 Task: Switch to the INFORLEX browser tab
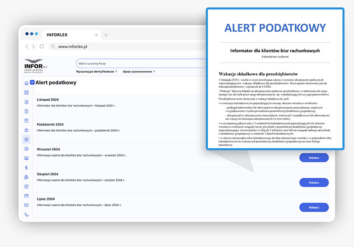point(57,35)
